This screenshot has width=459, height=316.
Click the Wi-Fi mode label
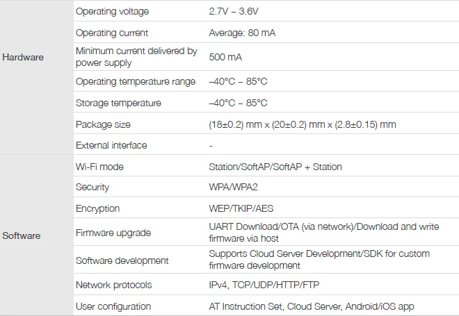pos(99,167)
